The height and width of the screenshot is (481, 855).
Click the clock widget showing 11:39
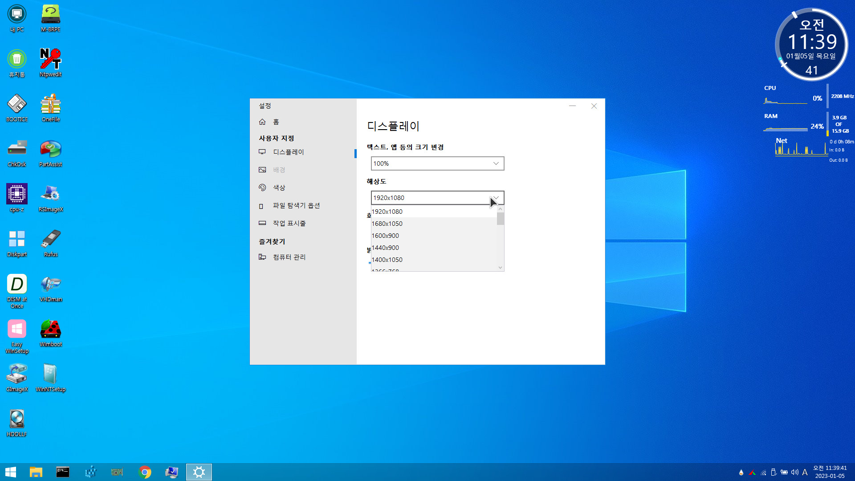(x=811, y=45)
